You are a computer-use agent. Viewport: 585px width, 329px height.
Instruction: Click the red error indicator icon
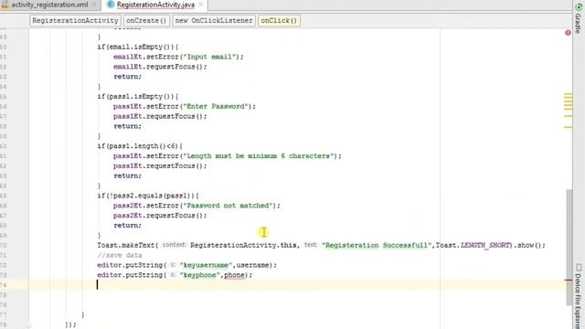[x=568, y=33]
